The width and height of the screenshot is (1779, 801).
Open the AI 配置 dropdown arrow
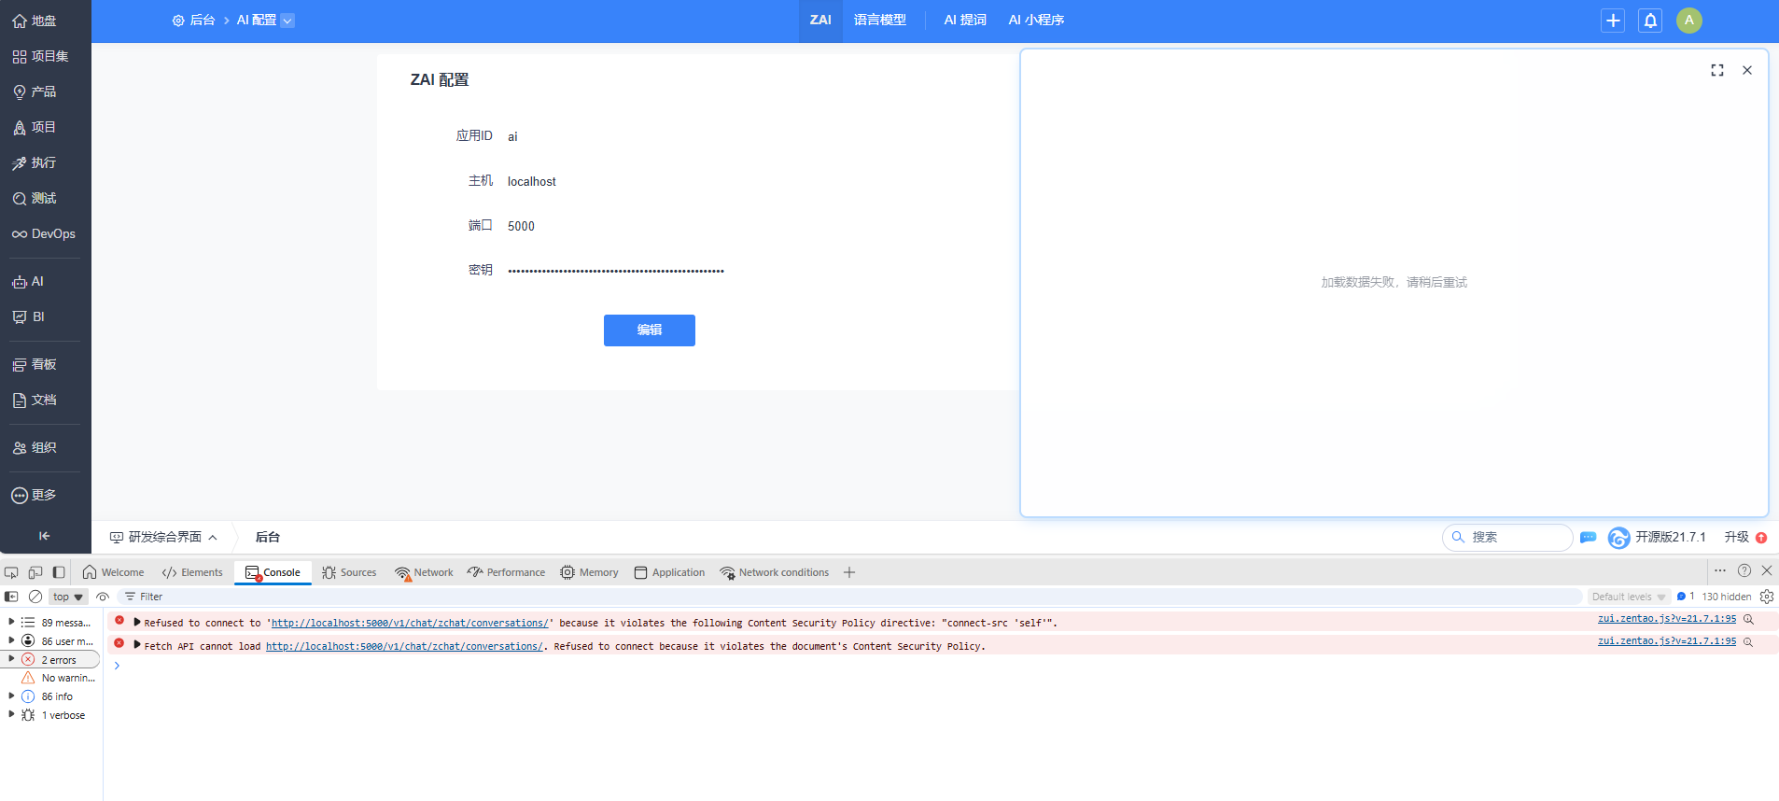[287, 21]
